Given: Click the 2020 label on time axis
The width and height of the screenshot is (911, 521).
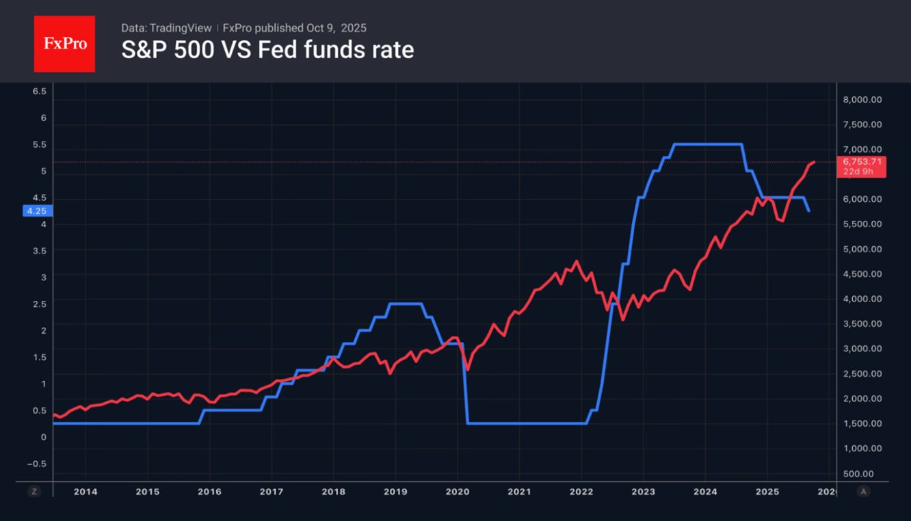Looking at the screenshot, I should pos(457,491).
